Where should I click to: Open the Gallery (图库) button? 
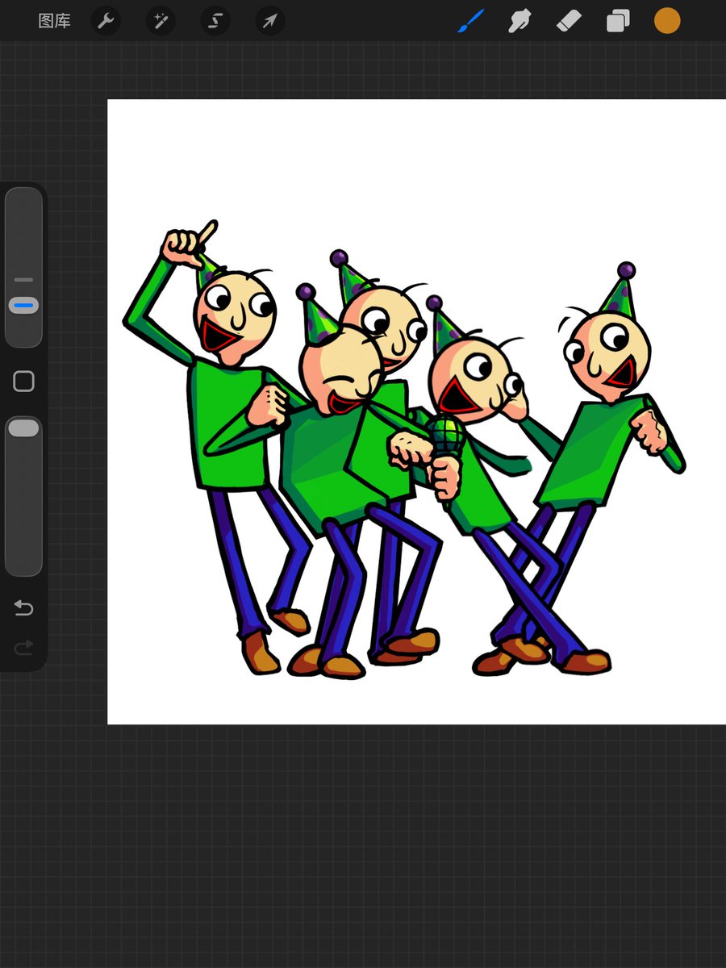tap(55, 21)
